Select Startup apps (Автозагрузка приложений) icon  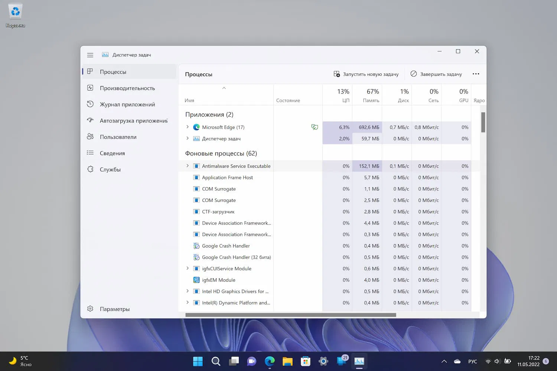coord(90,120)
